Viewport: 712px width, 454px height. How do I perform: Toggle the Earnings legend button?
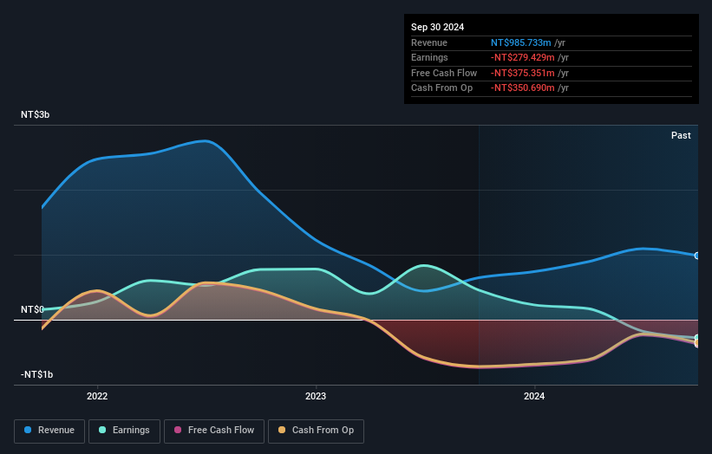[x=124, y=431]
